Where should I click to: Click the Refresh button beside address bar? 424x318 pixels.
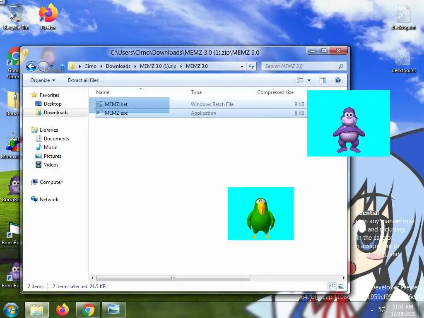coord(251,66)
